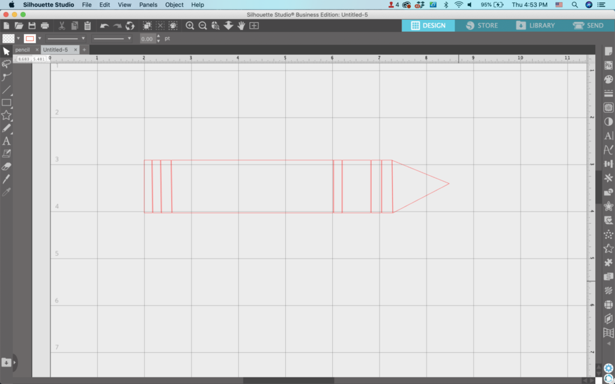Open the Puzzle generator panel
Image resolution: width=615 pixels, height=384 pixels.
tap(608, 262)
